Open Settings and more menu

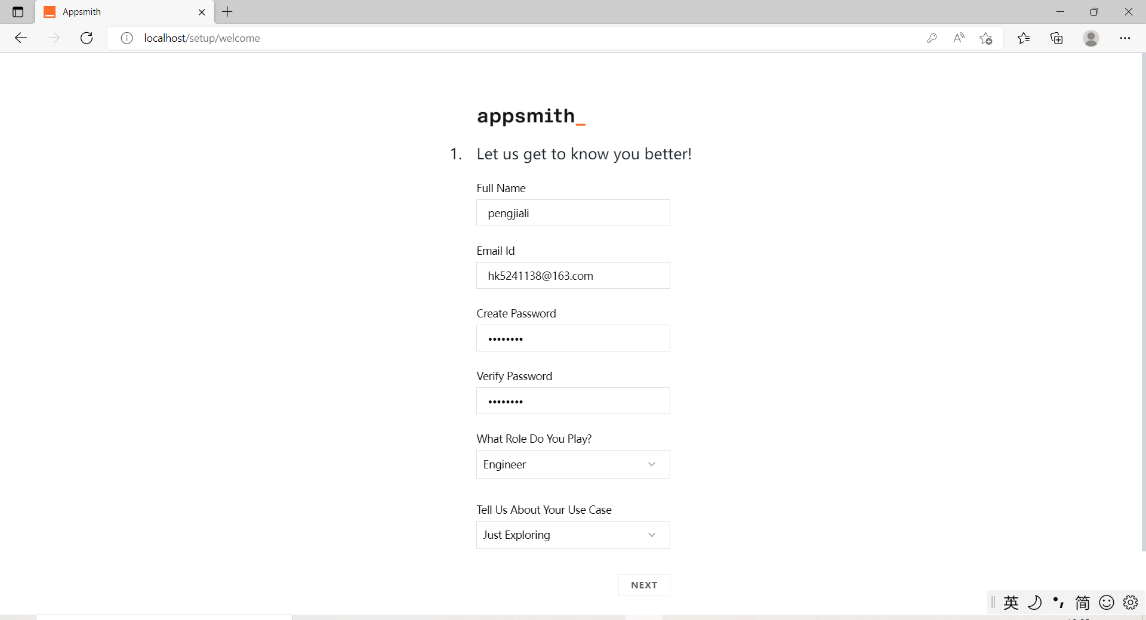click(1125, 38)
